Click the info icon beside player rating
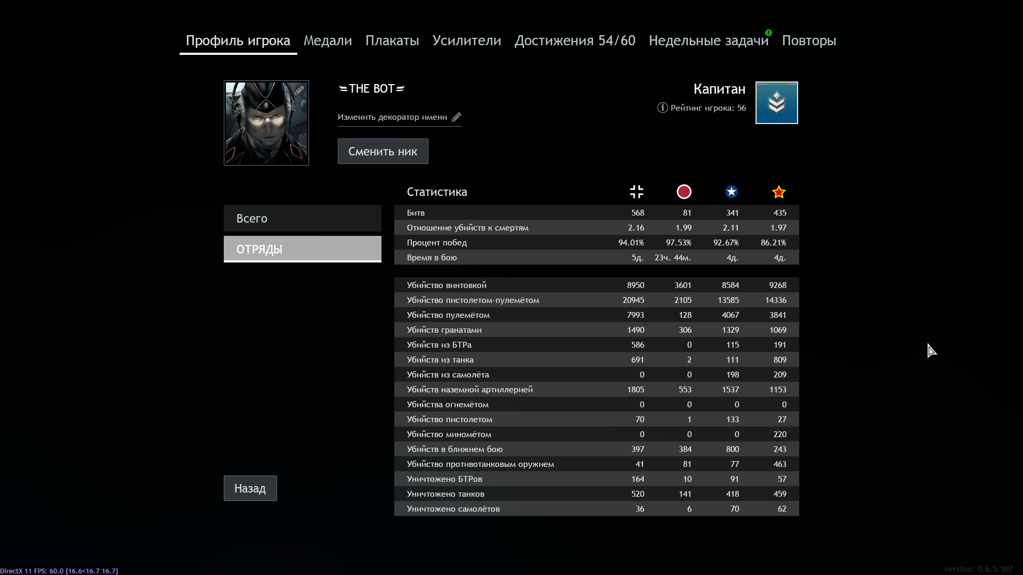The width and height of the screenshot is (1023, 575). point(662,108)
